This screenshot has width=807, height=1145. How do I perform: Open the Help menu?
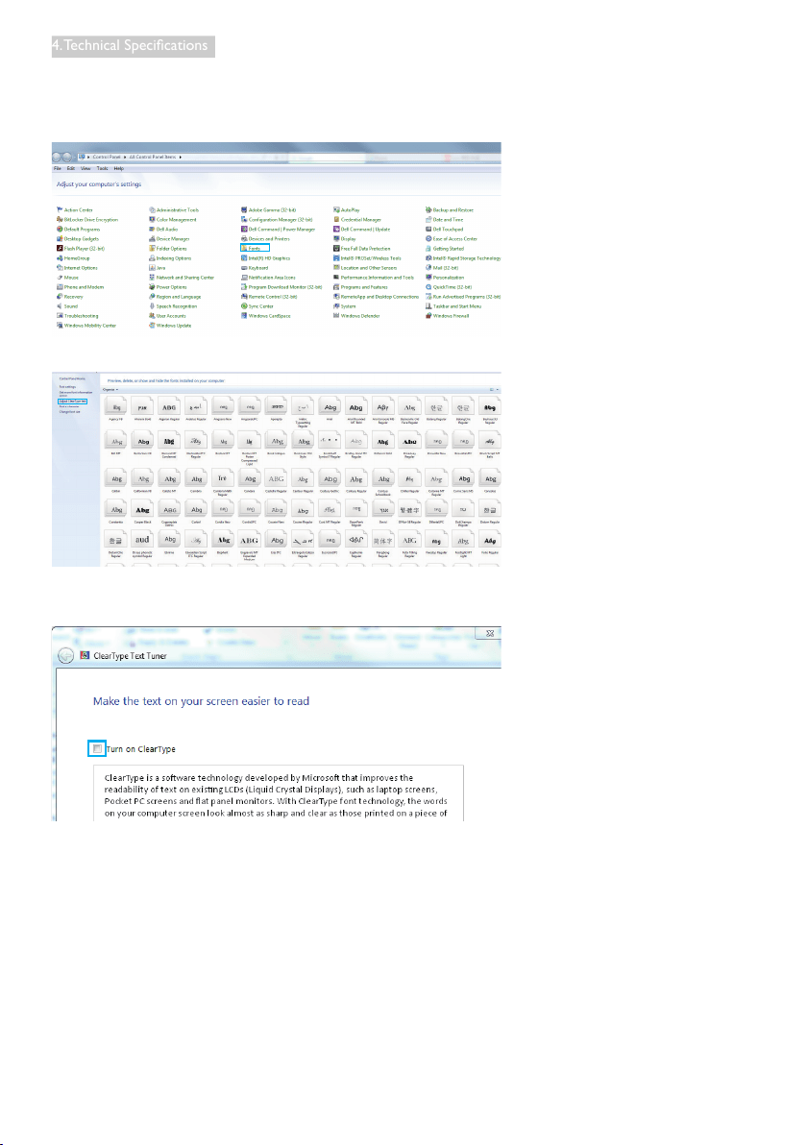coord(119,168)
